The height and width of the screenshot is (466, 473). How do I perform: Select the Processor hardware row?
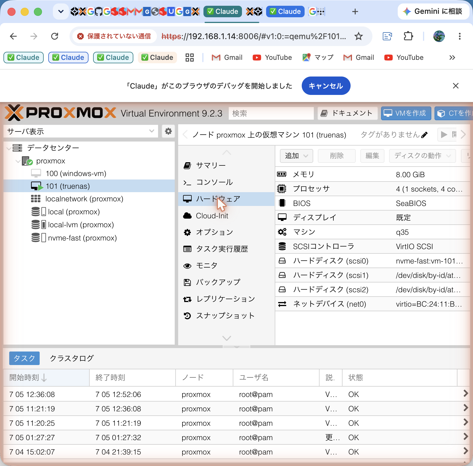point(373,189)
